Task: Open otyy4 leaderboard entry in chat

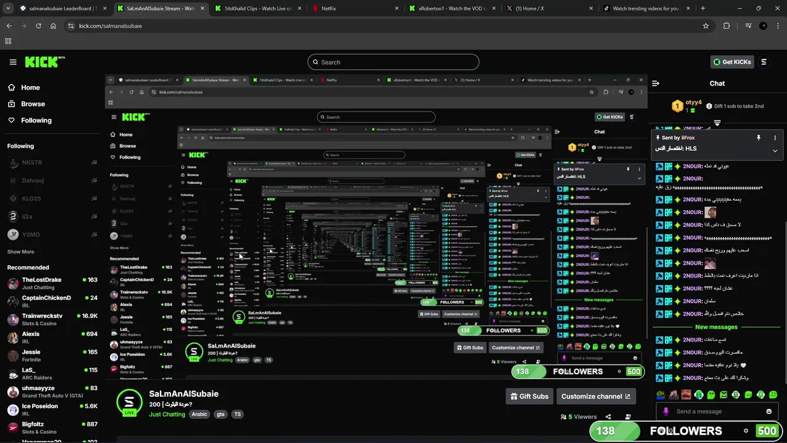Action: [686, 106]
